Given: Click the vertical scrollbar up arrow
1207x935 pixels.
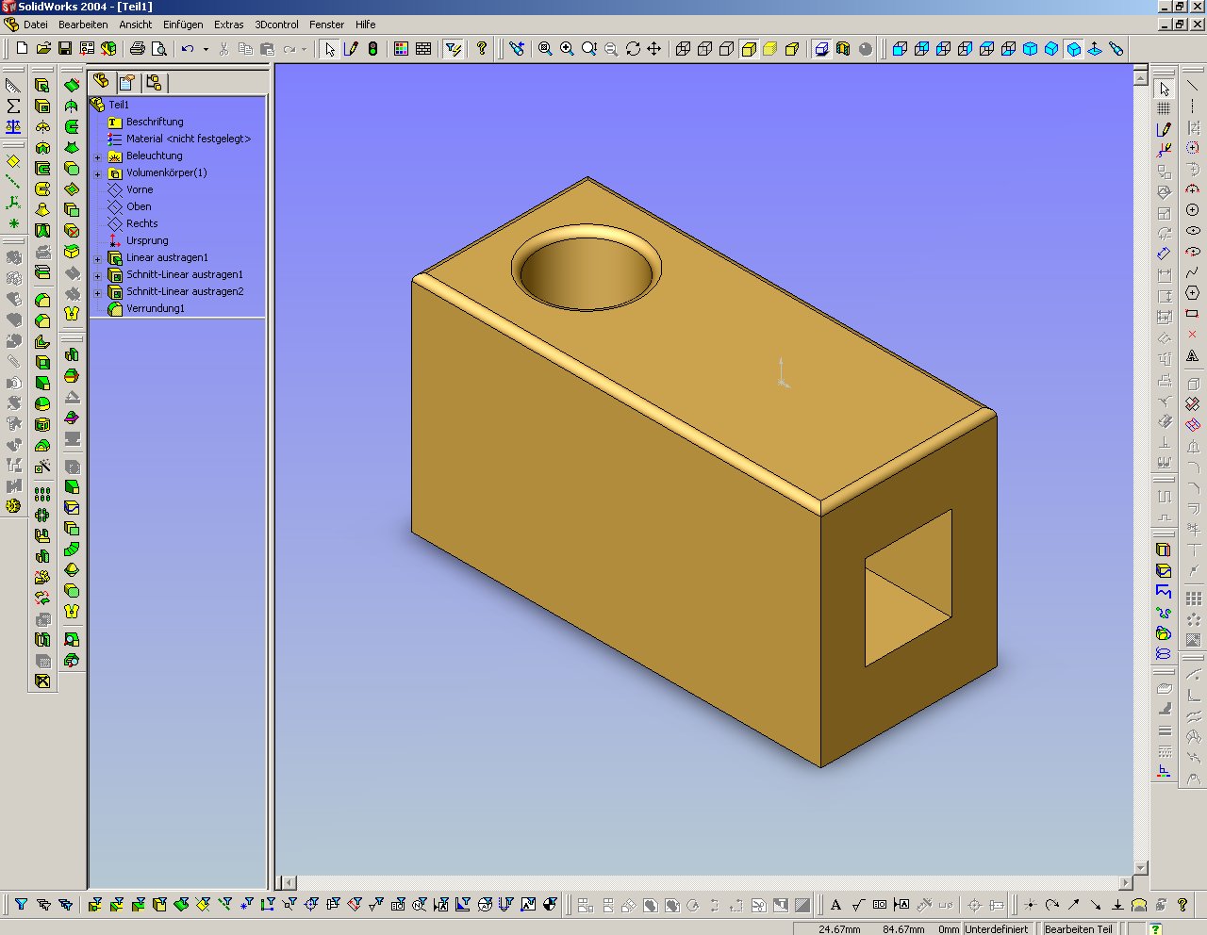Looking at the screenshot, I should coord(1141,78).
